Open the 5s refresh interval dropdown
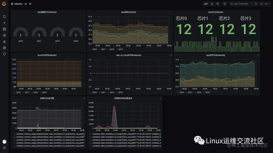Screen dimensions: 273x153 coord(267,4)
